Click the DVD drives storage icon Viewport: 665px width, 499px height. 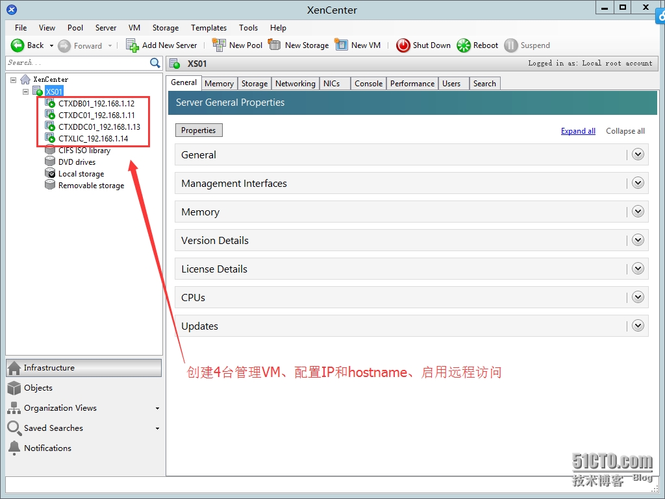tap(50, 162)
